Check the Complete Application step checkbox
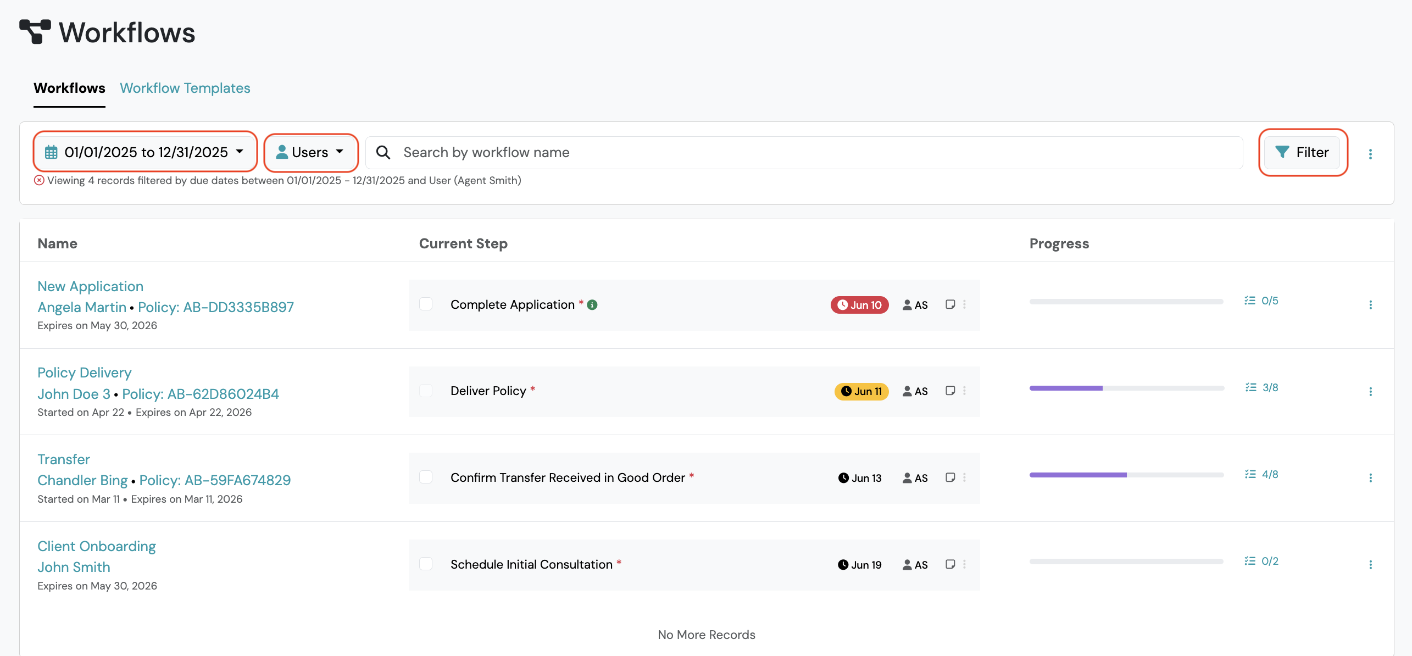This screenshot has width=1412, height=656. 426,304
